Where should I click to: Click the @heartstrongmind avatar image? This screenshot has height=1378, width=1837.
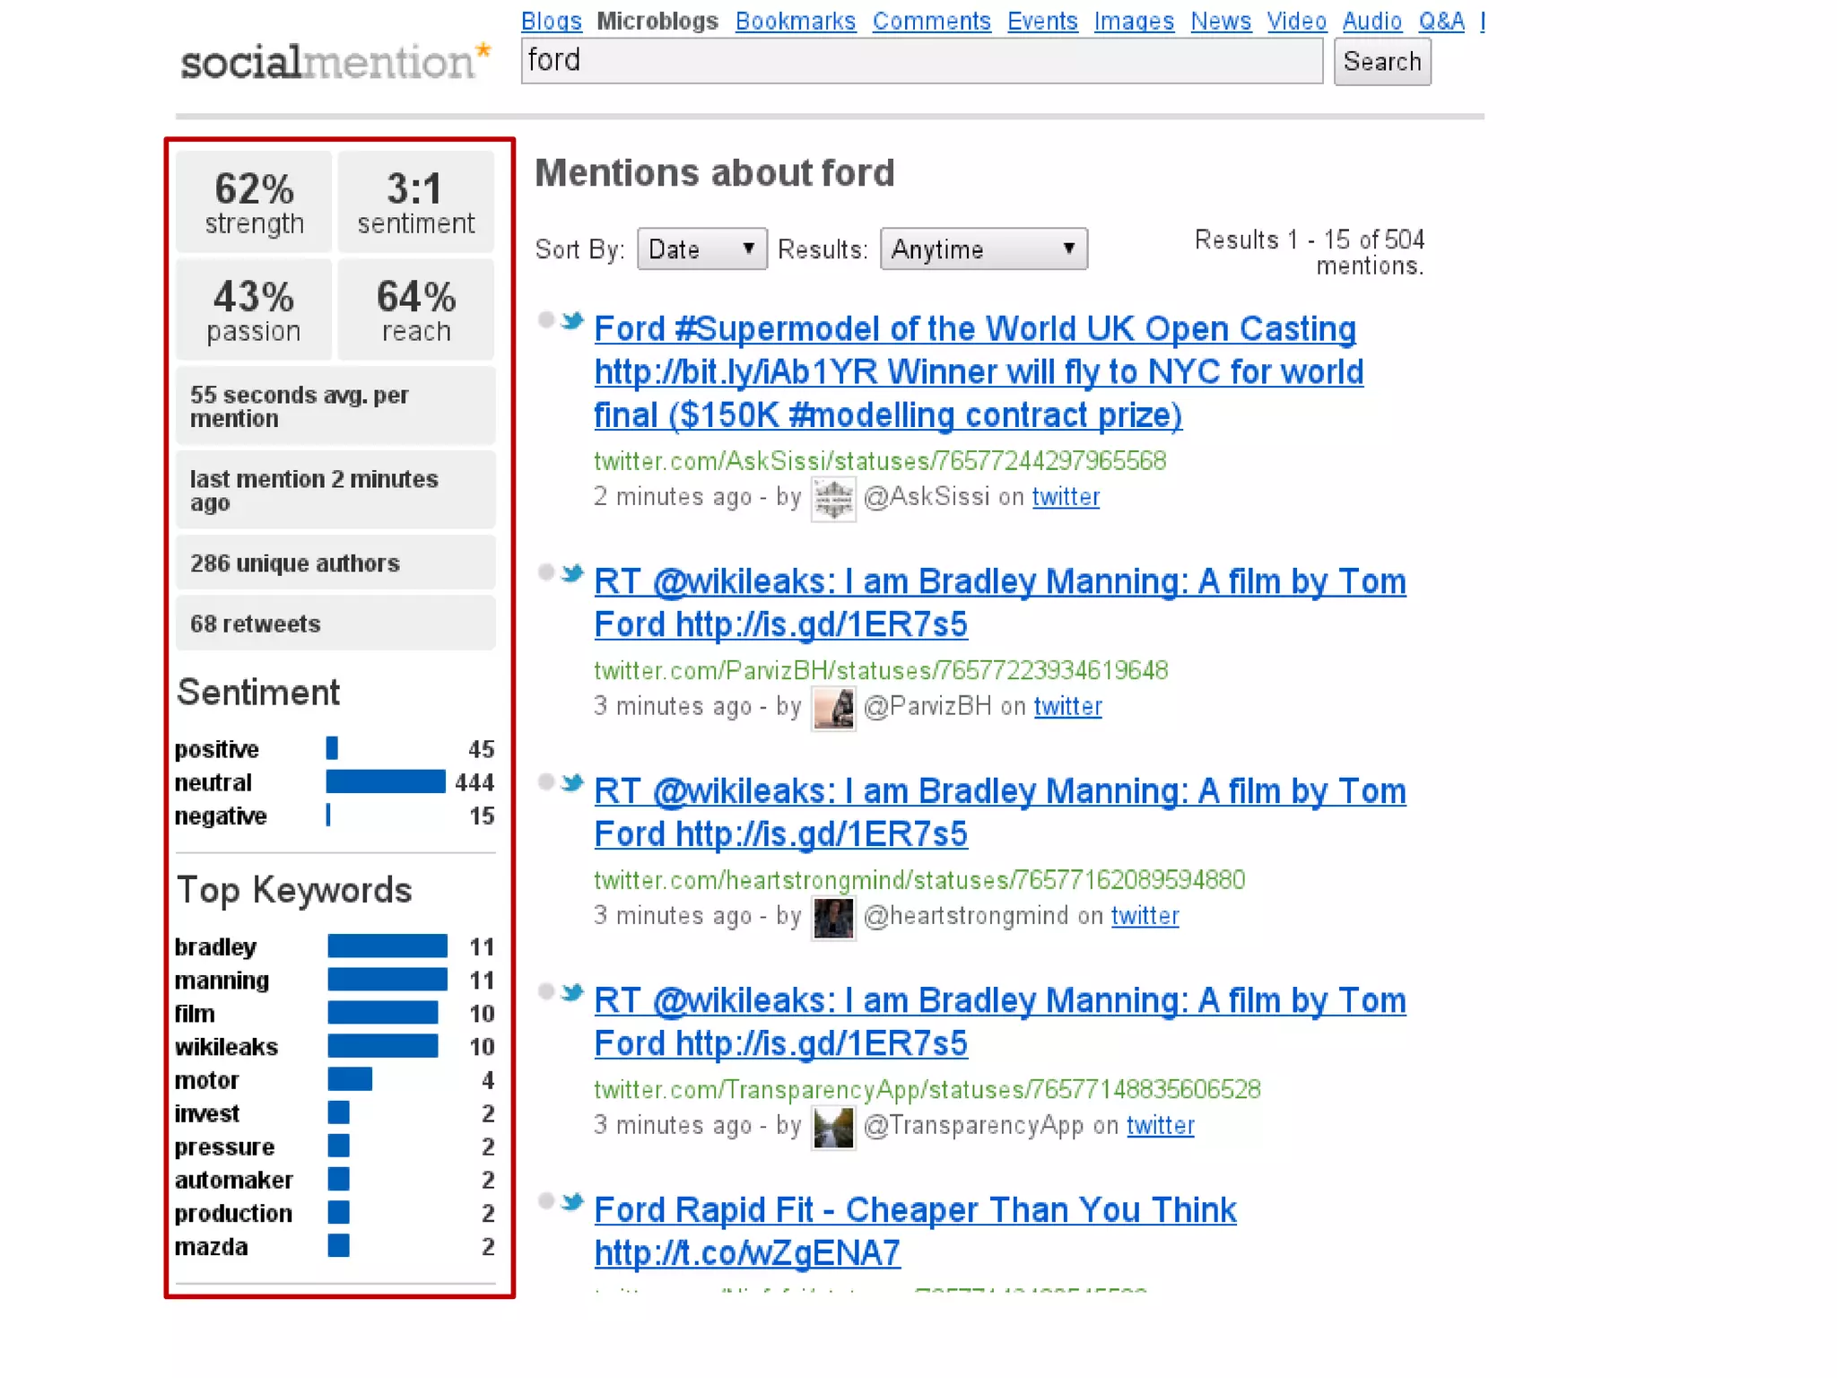pyautogui.click(x=833, y=918)
